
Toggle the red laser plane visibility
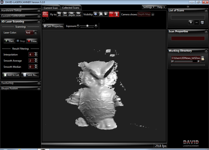point(111,14)
